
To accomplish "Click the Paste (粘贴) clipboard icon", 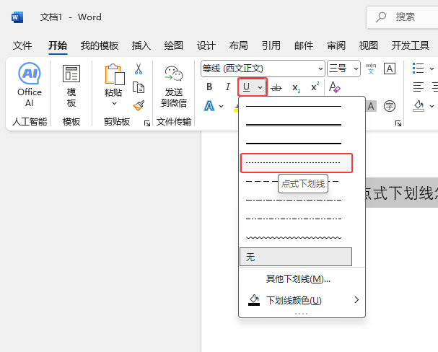I will (115, 74).
